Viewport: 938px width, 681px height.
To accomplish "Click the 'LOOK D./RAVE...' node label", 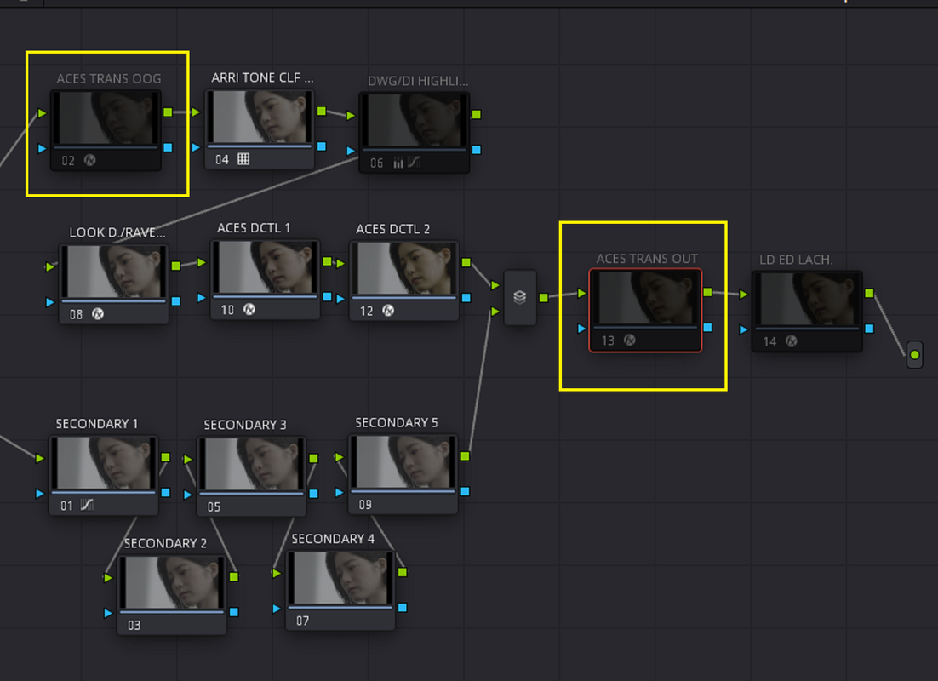I will click(117, 232).
